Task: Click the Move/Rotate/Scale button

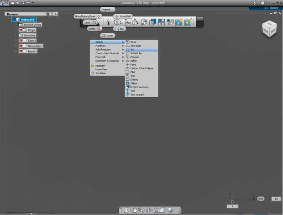Action: (x=88, y=16)
